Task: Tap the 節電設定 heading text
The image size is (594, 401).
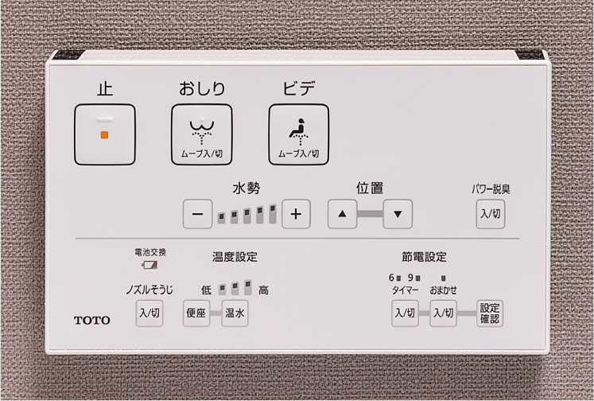Action: 424,257
